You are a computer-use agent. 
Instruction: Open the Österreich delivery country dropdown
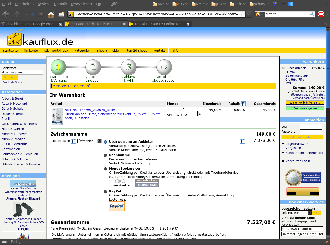pos(90,141)
